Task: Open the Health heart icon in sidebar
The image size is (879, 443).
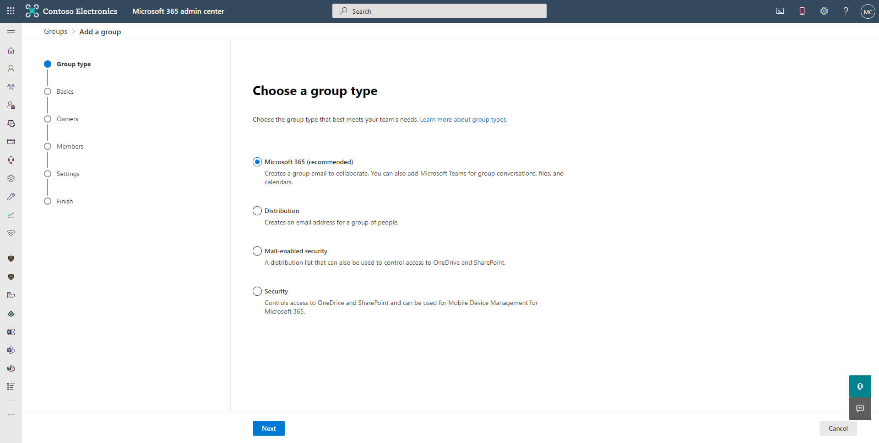Action: tap(11, 233)
